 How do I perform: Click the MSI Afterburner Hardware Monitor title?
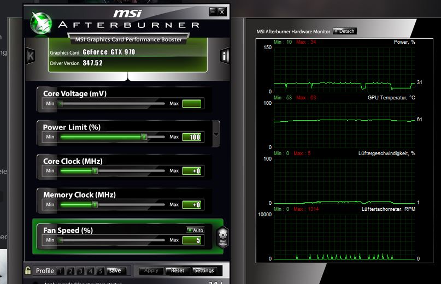coord(293,32)
